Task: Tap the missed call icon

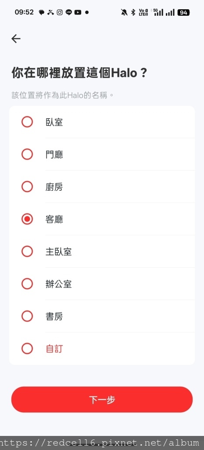Action: [51, 12]
